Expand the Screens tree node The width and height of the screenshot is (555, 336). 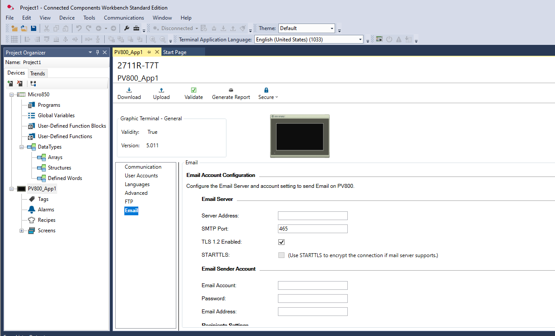click(22, 231)
